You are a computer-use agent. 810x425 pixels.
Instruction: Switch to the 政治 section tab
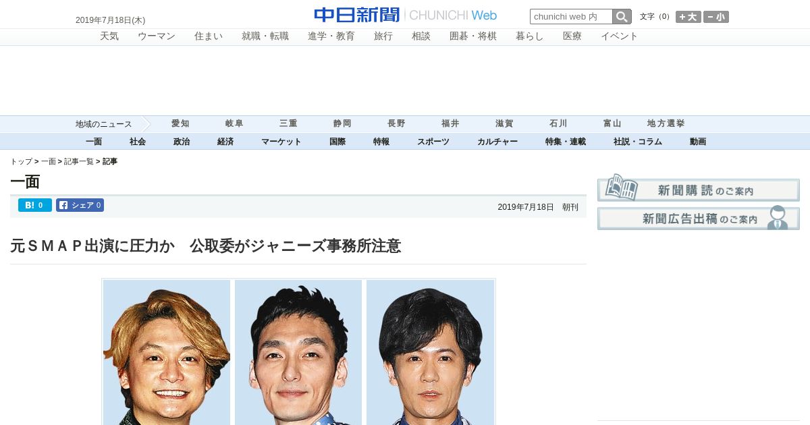click(x=182, y=142)
